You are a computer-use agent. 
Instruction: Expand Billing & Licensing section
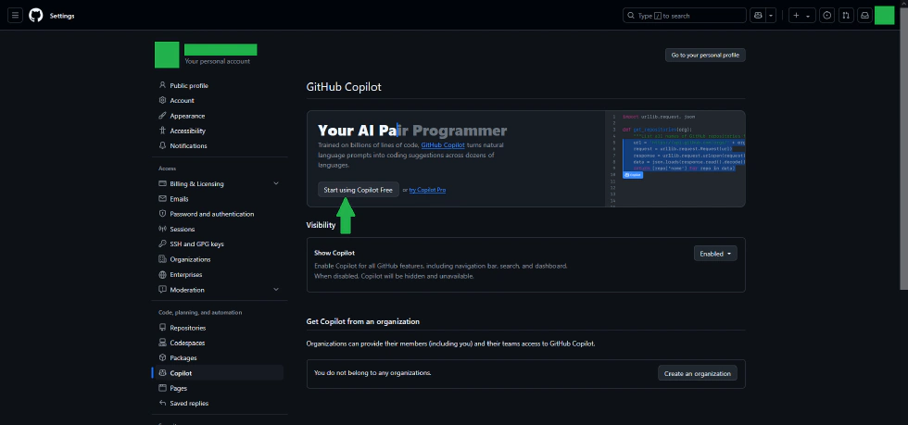pos(276,184)
